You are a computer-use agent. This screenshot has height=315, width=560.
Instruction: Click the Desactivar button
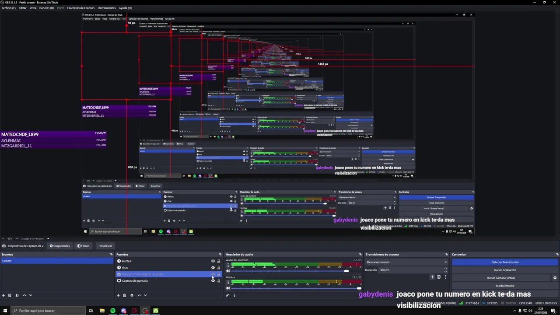pyautogui.click(x=105, y=246)
